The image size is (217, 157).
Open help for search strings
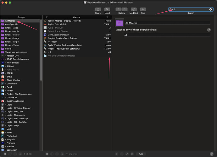pyautogui.click(x=209, y=30)
